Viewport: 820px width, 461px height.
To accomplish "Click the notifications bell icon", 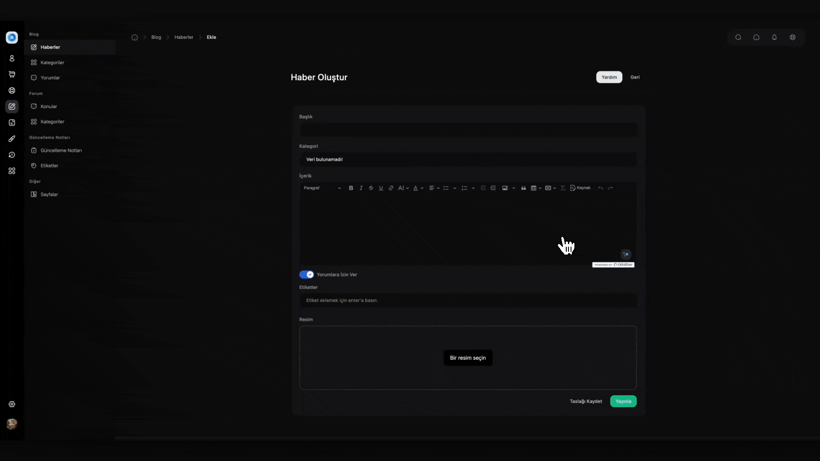I will 774,37.
